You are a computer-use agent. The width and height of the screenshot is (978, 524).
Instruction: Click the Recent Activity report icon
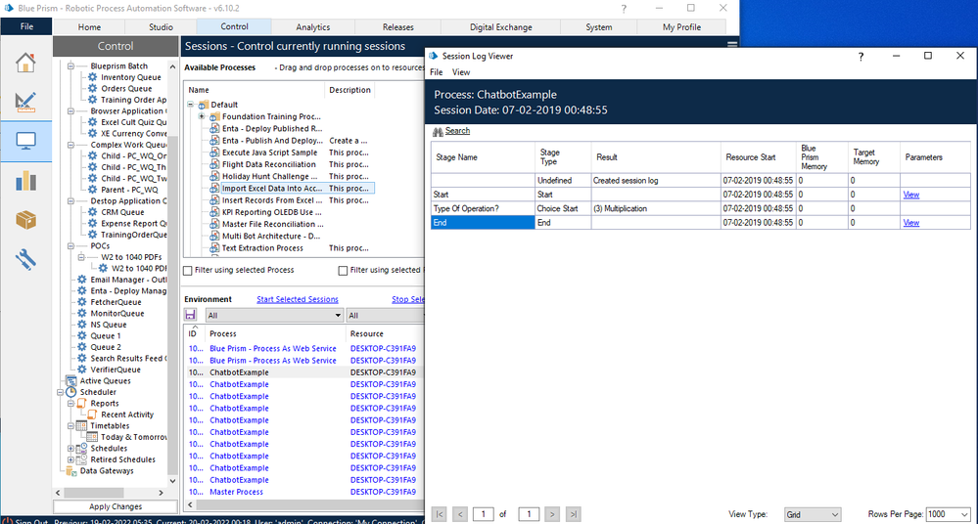point(92,415)
